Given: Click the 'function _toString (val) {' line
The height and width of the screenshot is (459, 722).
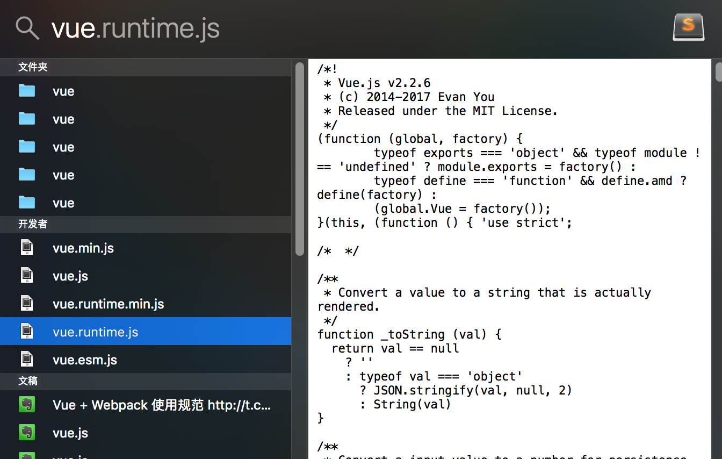Looking at the screenshot, I should [x=409, y=334].
